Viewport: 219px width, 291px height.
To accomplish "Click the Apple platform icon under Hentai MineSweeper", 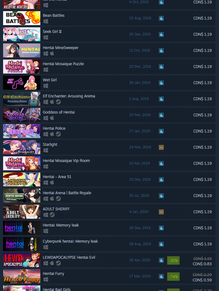I will (52, 53).
